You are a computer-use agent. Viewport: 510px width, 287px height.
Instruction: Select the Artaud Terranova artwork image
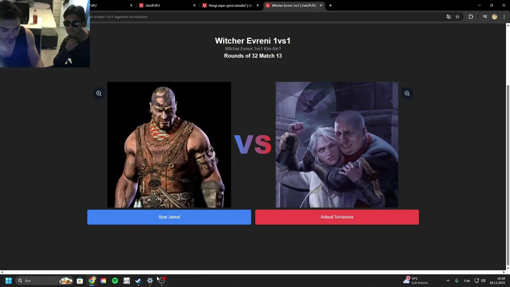click(x=337, y=145)
